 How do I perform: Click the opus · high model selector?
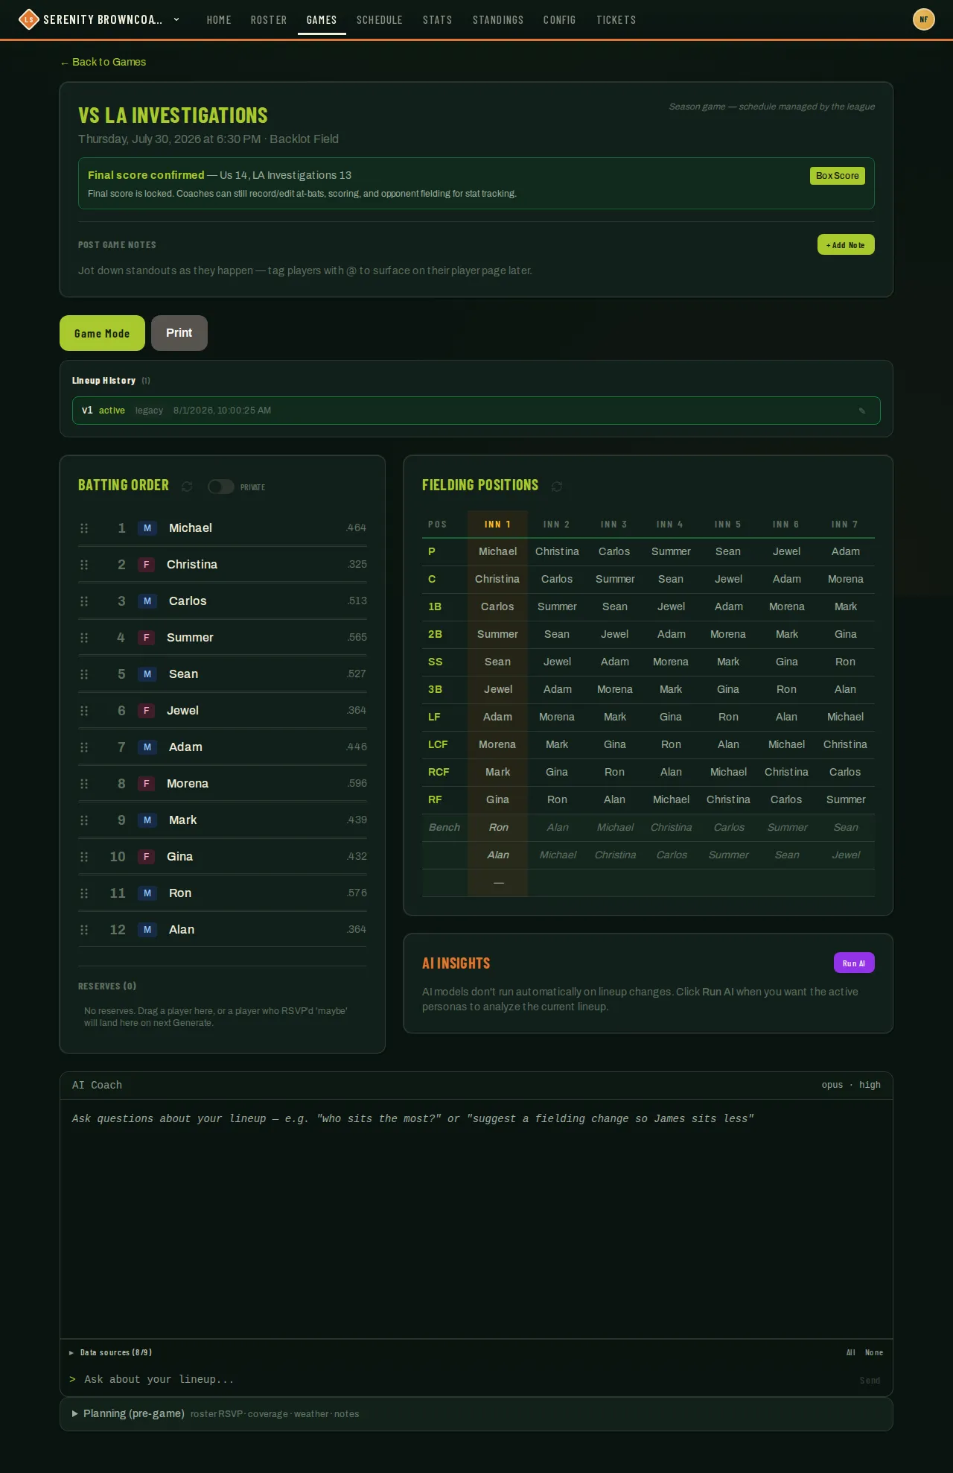(851, 1085)
